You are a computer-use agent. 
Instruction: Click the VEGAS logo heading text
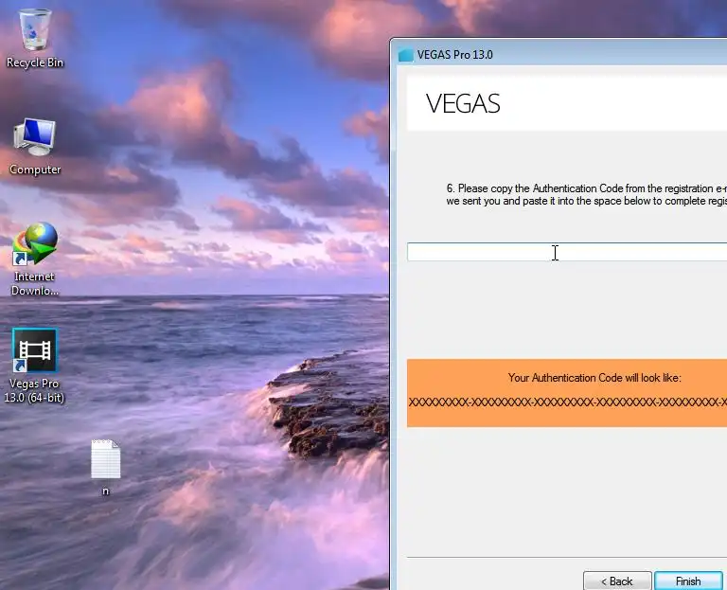463,103
